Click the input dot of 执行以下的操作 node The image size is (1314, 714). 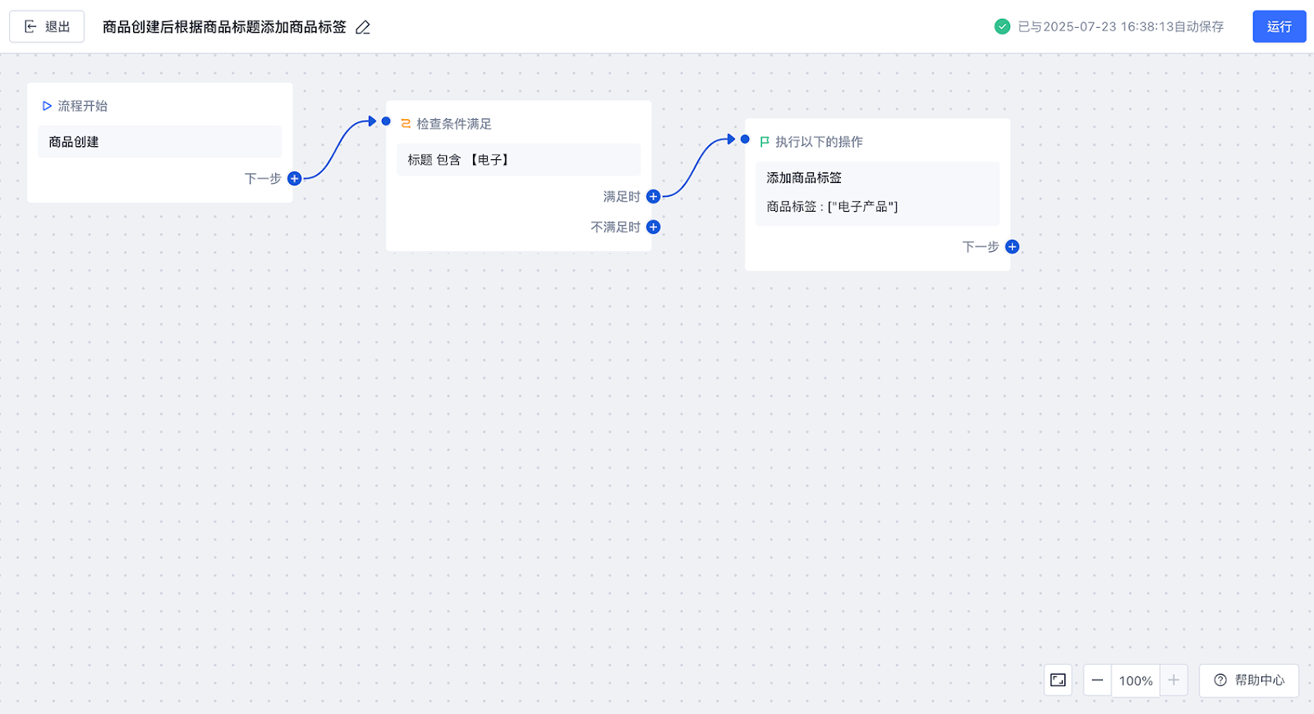[x=745, y=140]
